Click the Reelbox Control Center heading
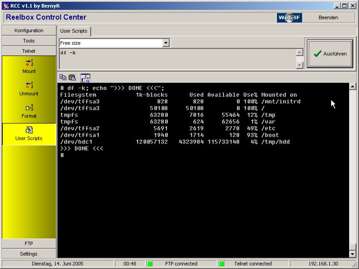Viewport: 359px width, 269px height. point(46,17)
